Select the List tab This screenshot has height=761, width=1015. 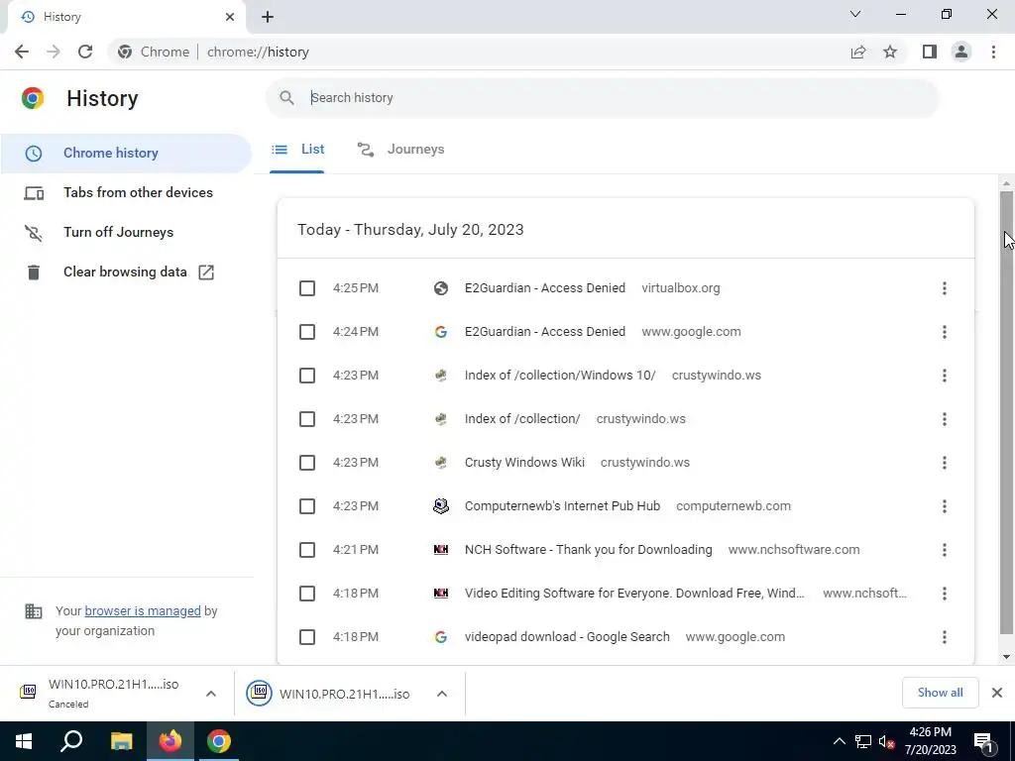point(297,150)
